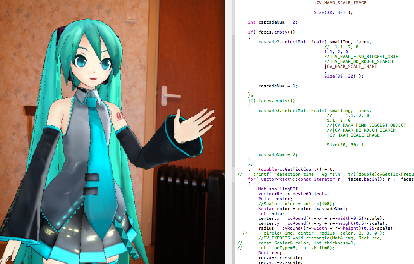Image resolution: width=414 pixels, height=264 pixels.
Task: Click the 'center.y = cvRound' line
Action: (322, 223)
